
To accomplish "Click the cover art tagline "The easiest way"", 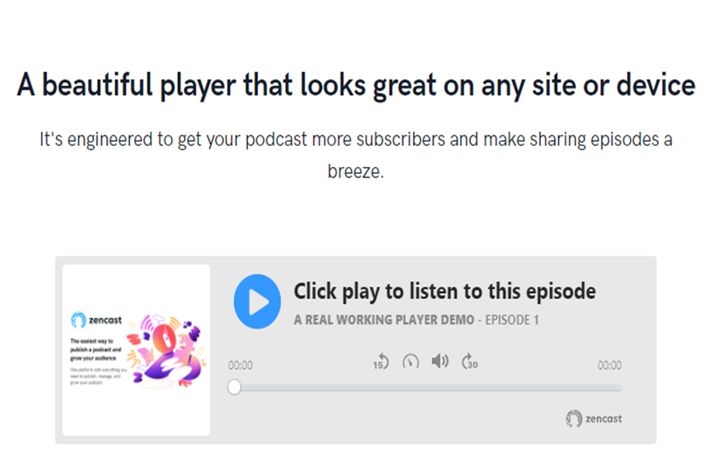I will pyautogui.click(x=96, y=349).
